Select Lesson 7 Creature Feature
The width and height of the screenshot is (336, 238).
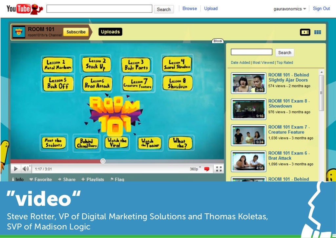138,83
